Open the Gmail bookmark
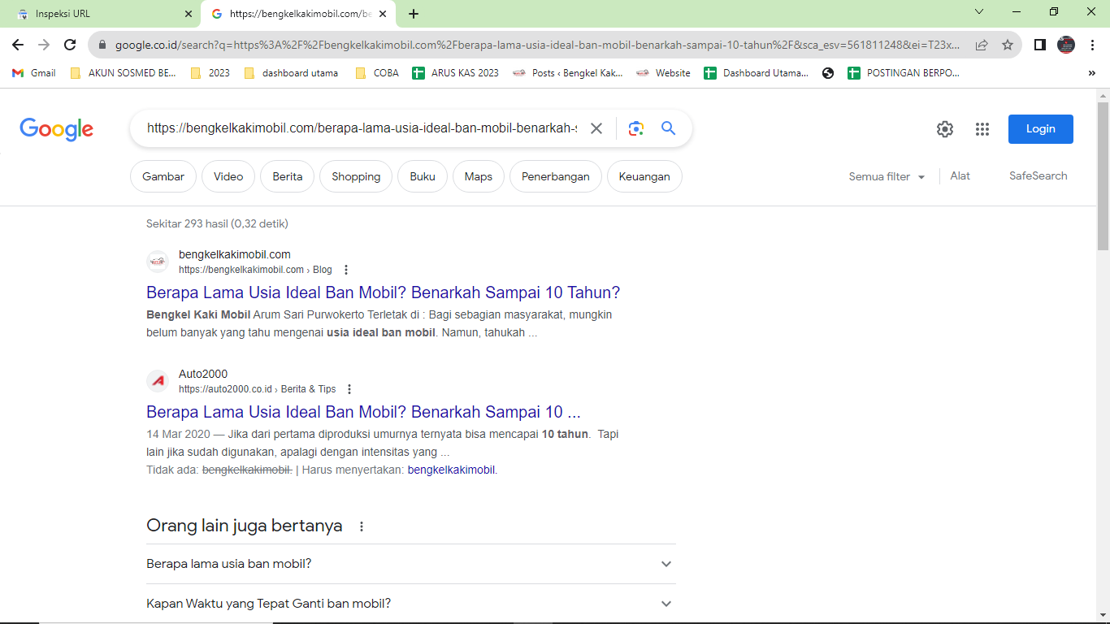Image resolution: width=1110 pixels, height=624 pixels. (x=34, y=73)
